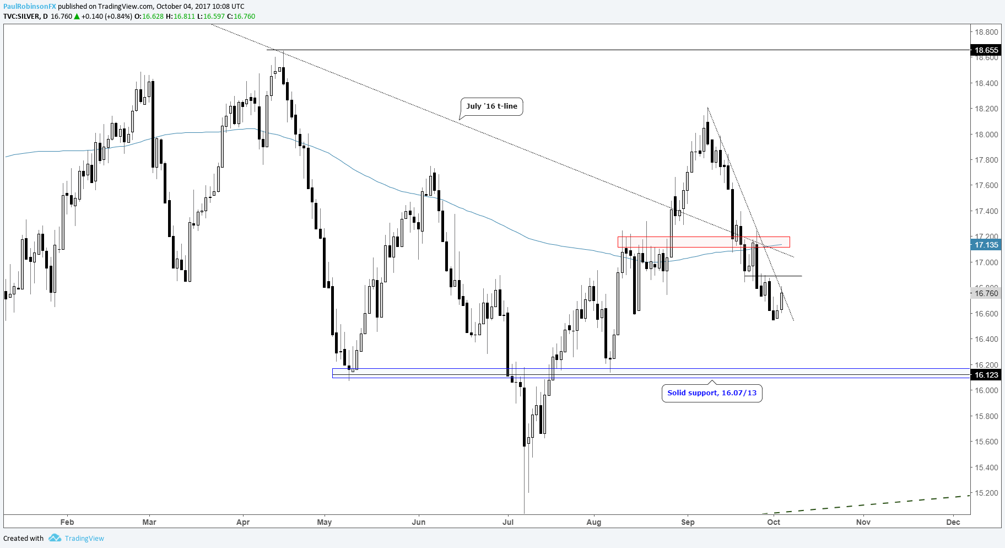The image size is (1005, 548).
Task: Click the 16.600 price scale value
Action: pos(986,314)
